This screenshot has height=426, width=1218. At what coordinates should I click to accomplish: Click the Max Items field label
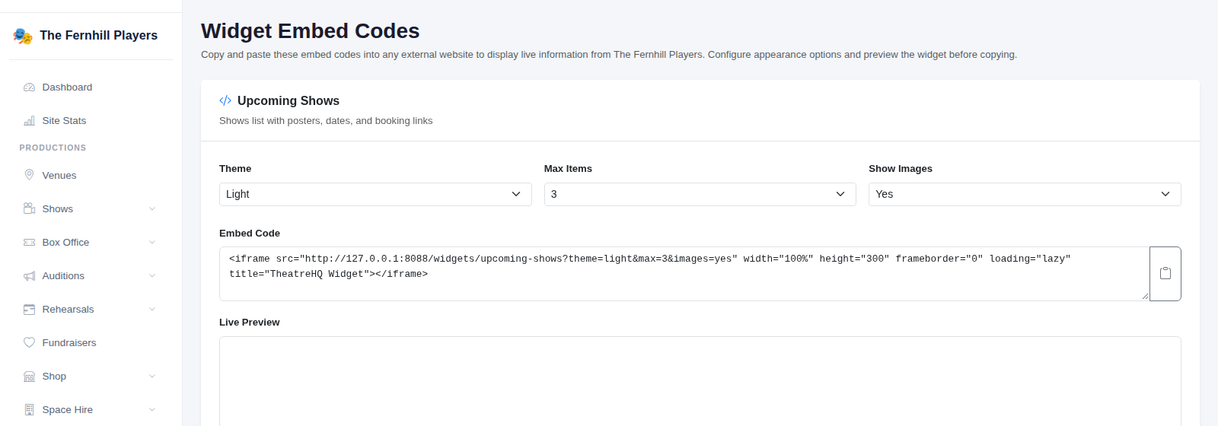click(568, 169)
